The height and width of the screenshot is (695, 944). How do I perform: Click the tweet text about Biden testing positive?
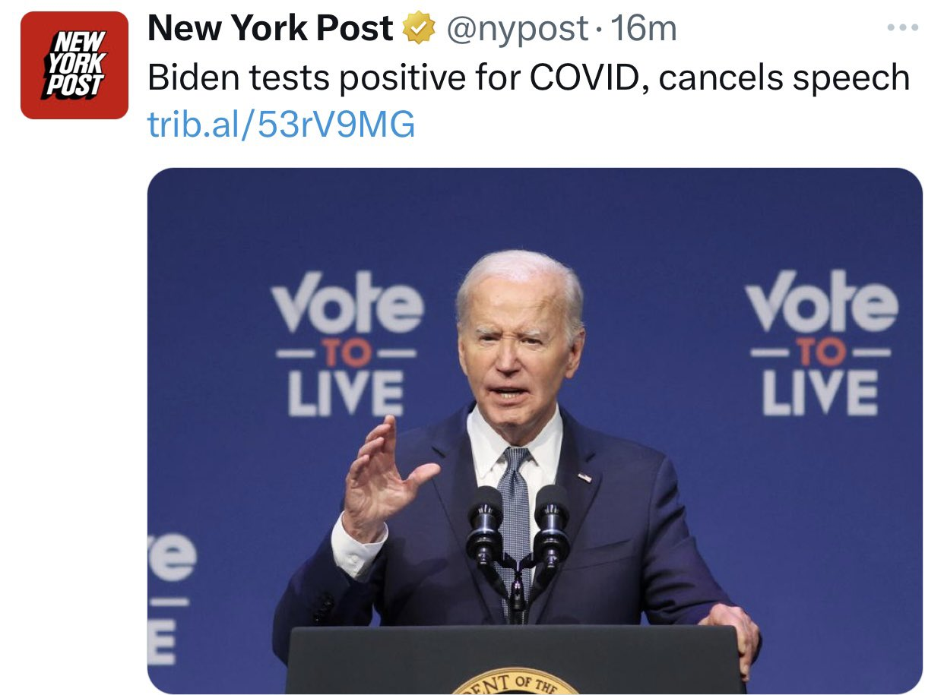[x=528, y=77]
